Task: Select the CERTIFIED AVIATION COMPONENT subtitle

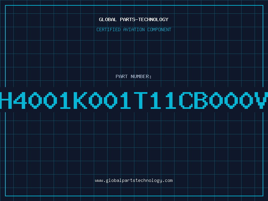Action: pyautogui.click(x=134, y=29)
